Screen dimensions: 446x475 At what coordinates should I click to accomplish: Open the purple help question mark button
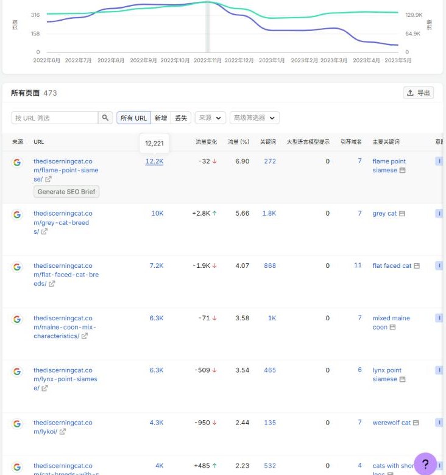click(425, 464)
